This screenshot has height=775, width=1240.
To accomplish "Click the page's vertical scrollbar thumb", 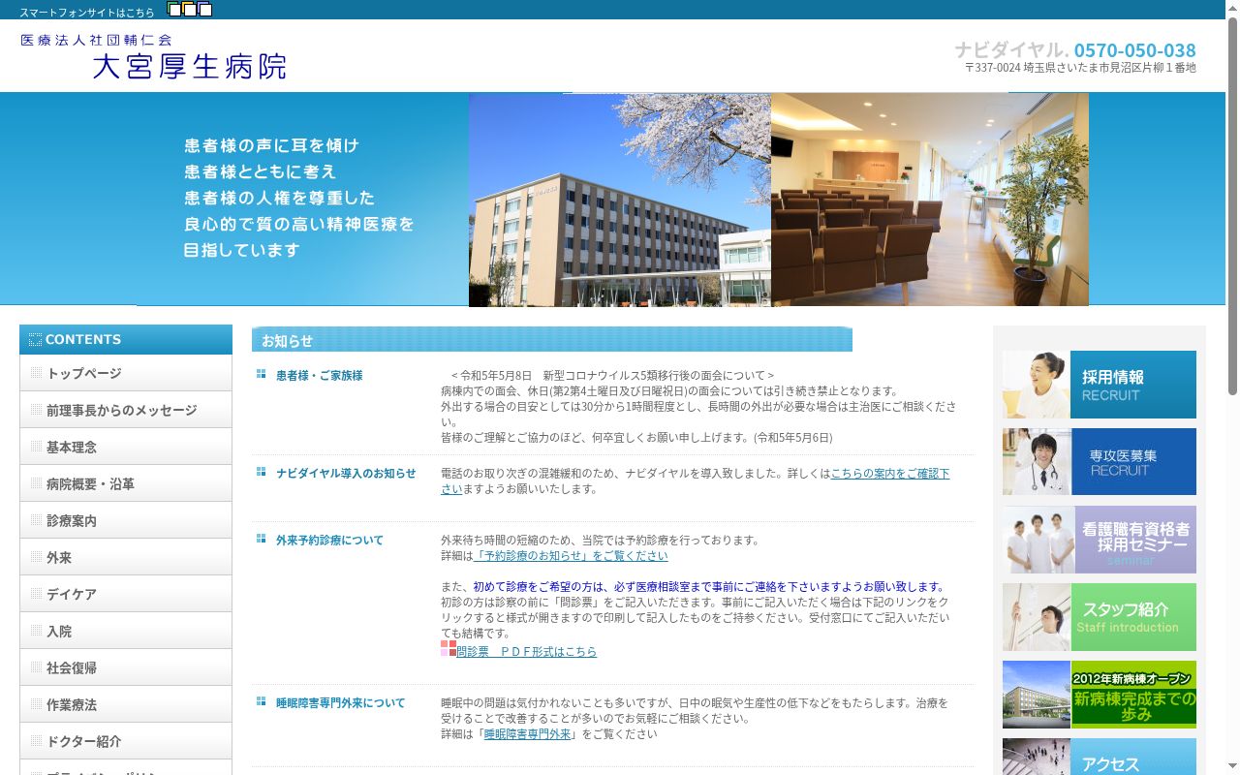I will (x=1232, y=206).
